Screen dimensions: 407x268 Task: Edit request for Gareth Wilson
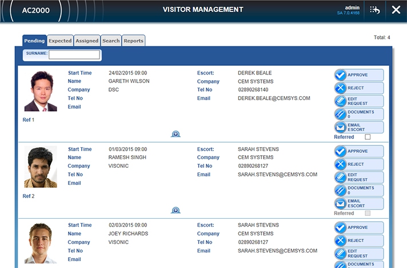[x=359, y=101]
